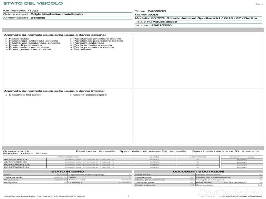Click the 'Cavo elettrico:' row label
Screen dimensions: 266x199
click(x=204, y=185)
